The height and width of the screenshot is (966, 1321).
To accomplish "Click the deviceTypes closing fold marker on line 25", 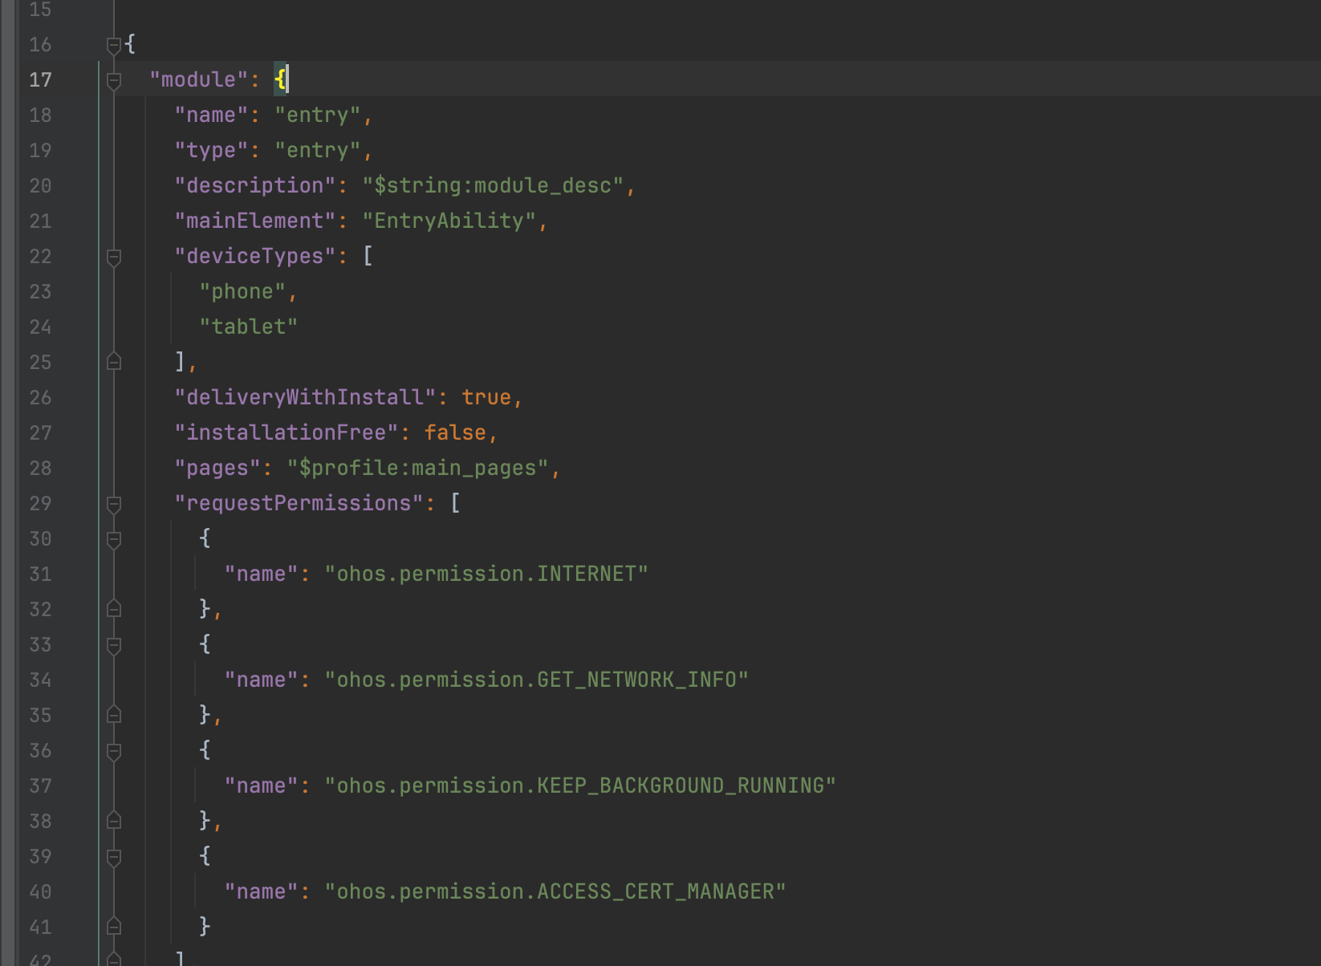I will click(x=114, y=362).
